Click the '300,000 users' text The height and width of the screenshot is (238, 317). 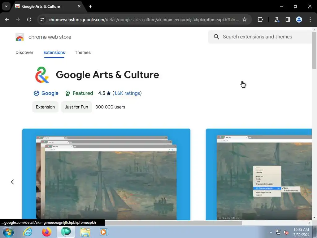[111, 107]
